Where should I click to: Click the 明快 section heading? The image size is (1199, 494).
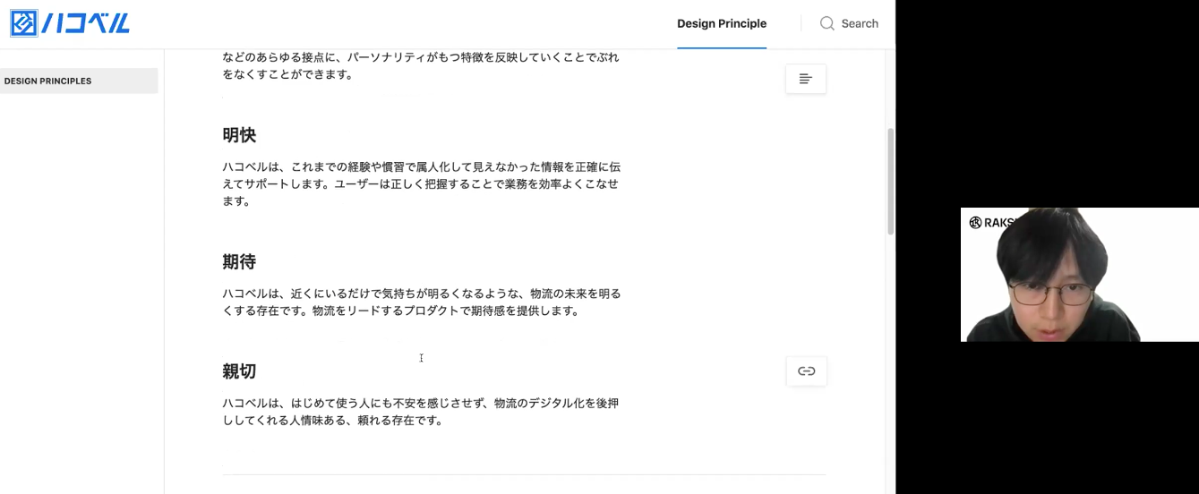click(239, 135)
